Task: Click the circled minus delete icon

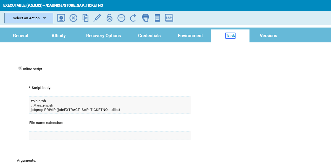Action: point(121,18)
